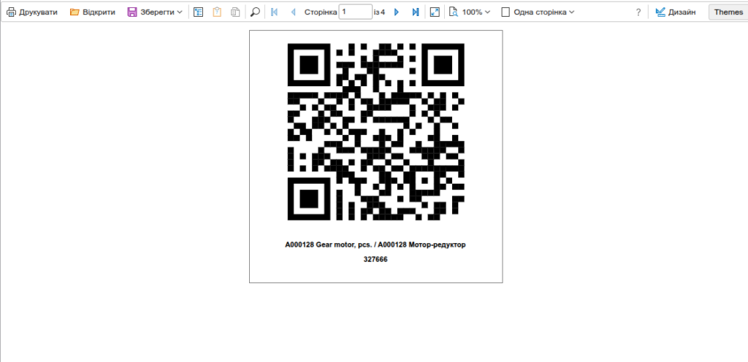Screen dimensions: 748x362
Task: Open the Find magnifier search tool
Action: click(255, 12)
